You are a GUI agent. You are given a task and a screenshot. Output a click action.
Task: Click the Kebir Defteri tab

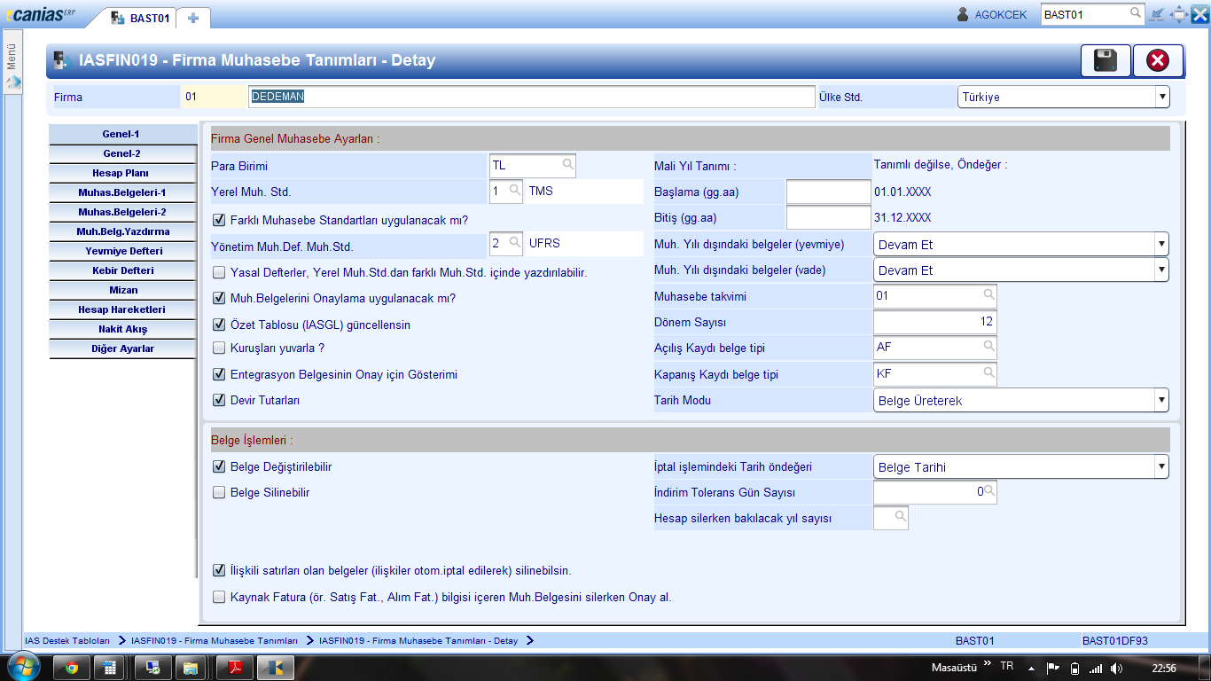(122, 270)
